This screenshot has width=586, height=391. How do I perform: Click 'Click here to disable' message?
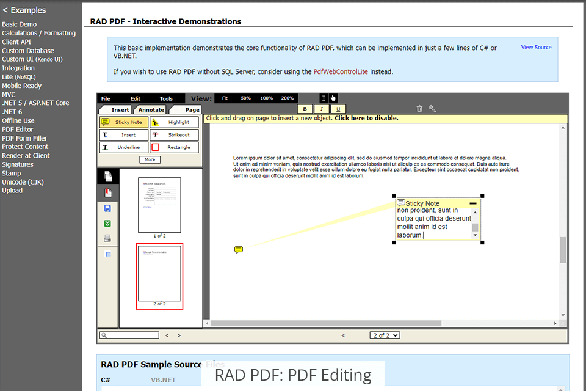366,118
